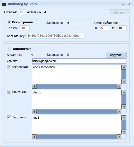Click left arrow of Заголовки horizontal scrollbar
Viewport: 134px width, 147px height.
(x=34, y=86)
